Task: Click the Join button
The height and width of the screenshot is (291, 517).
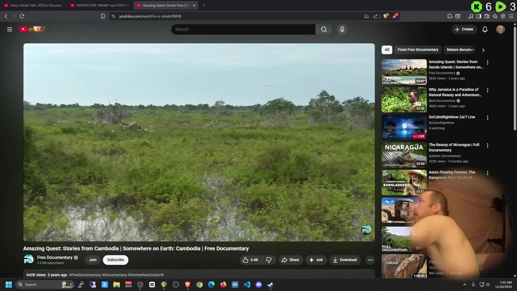Action: click(93, 260)
